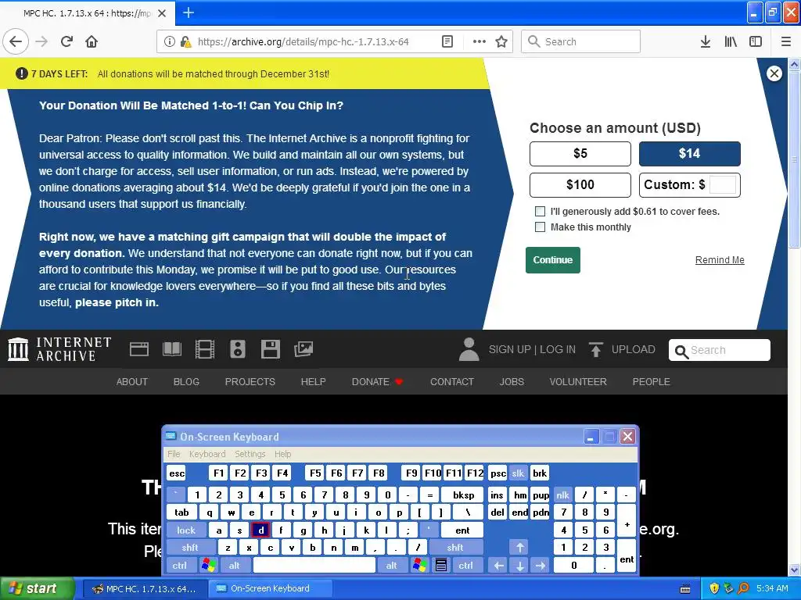
Task: Click the security shield tray icon
Action: [714, 589]
